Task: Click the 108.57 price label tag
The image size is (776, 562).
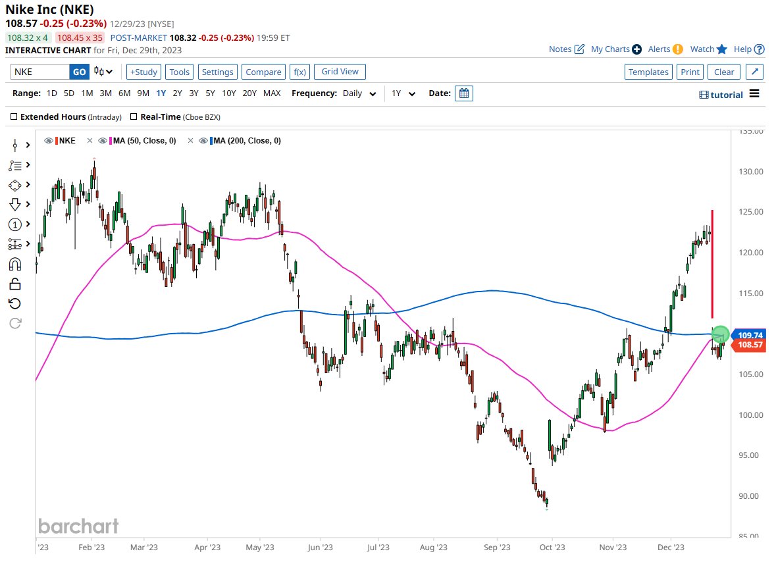Action: click(x=749, y=345)
